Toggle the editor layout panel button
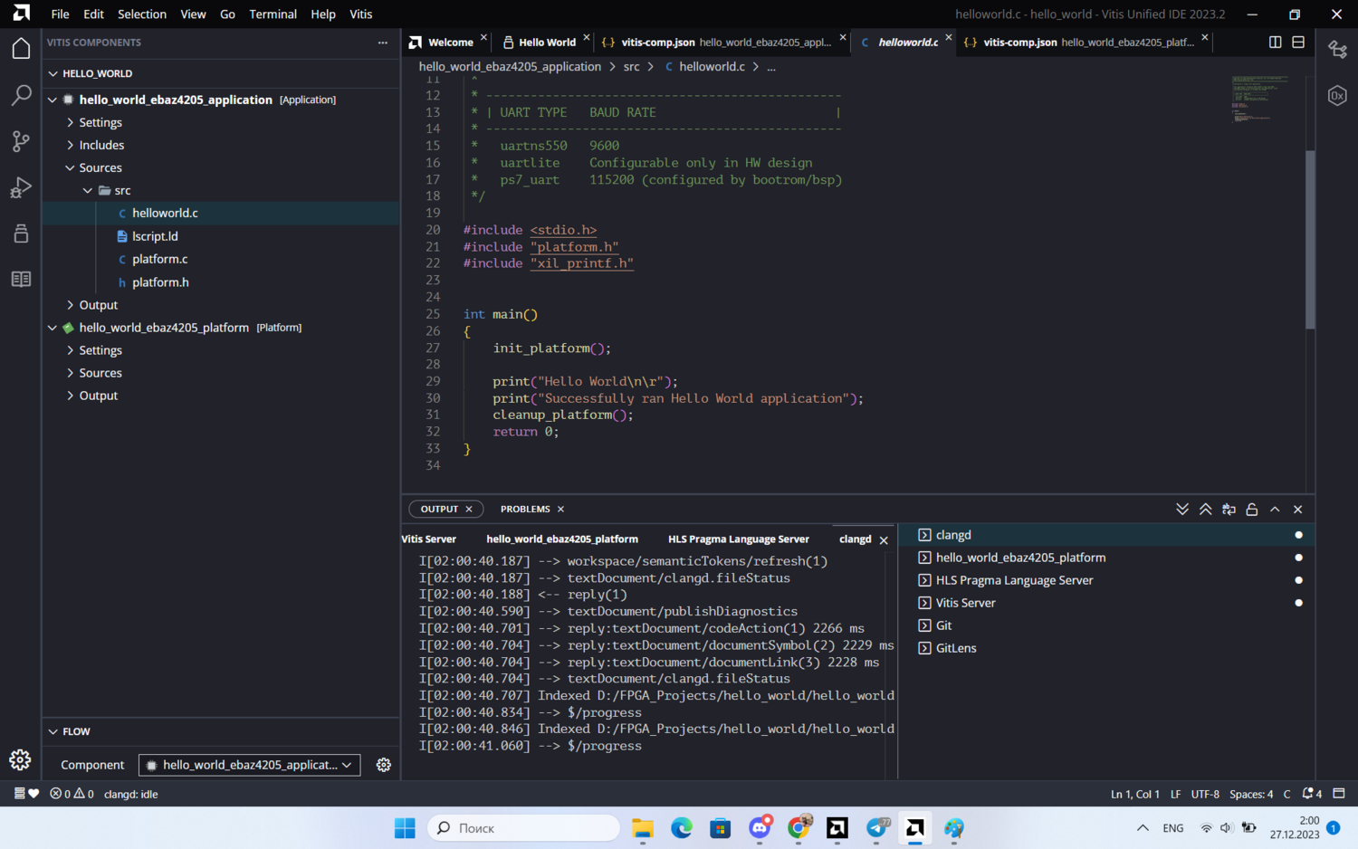Image resolution: width=1358 pixels, height=849 pixels. coord(1298,42)
